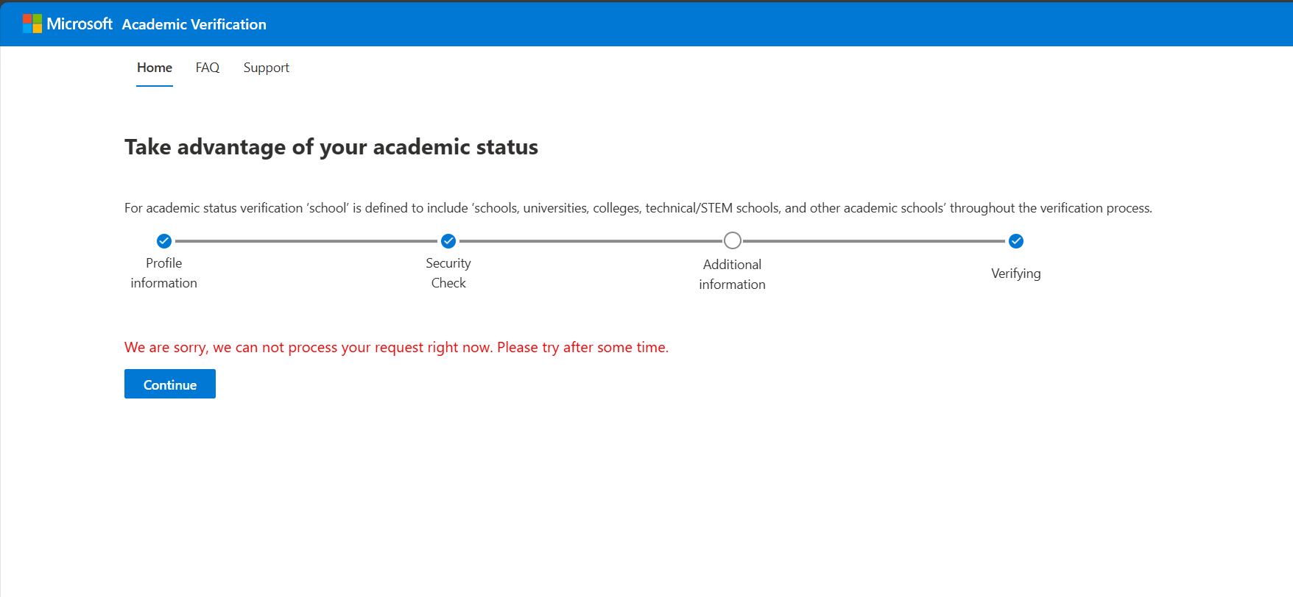Click the Microsoft wordmark in header
Viewport: 1293px width, 597px height.
(x=80, y=24)
